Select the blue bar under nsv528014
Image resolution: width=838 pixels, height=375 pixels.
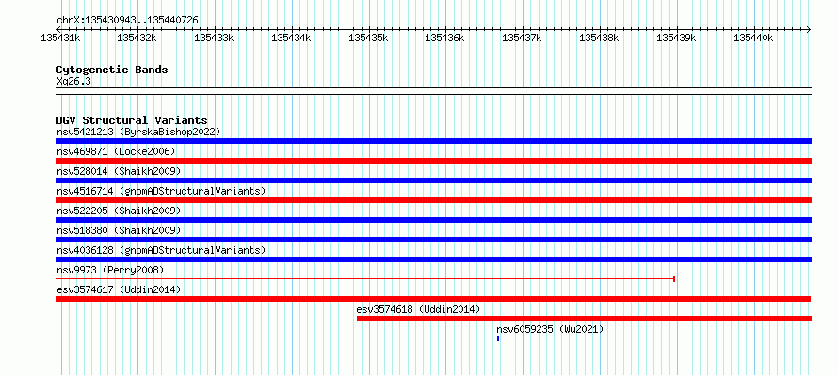tap(433, 180)
